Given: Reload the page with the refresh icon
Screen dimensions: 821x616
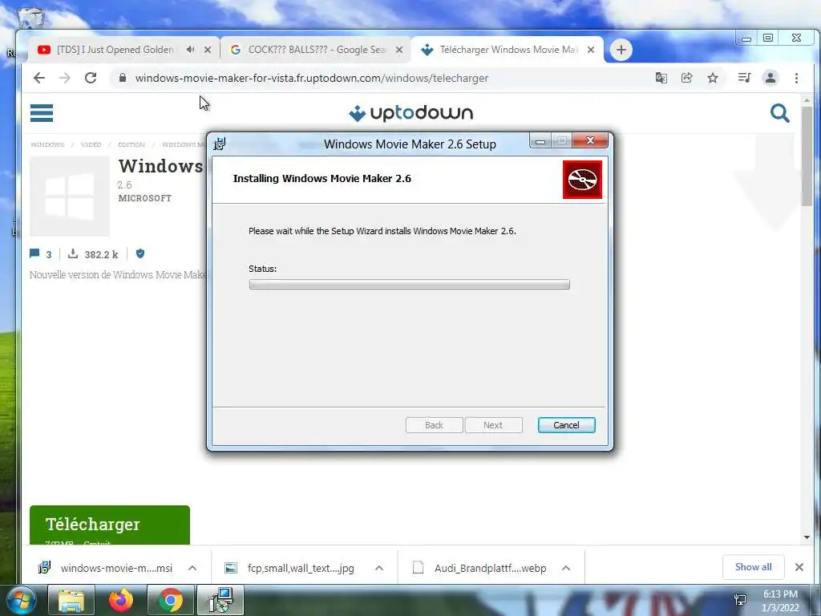Looking at the screenshot, I should 91,78.
